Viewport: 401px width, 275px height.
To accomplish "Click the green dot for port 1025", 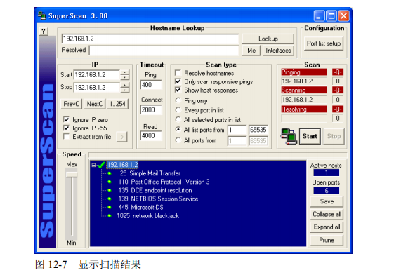I will [x=110, y=215].
